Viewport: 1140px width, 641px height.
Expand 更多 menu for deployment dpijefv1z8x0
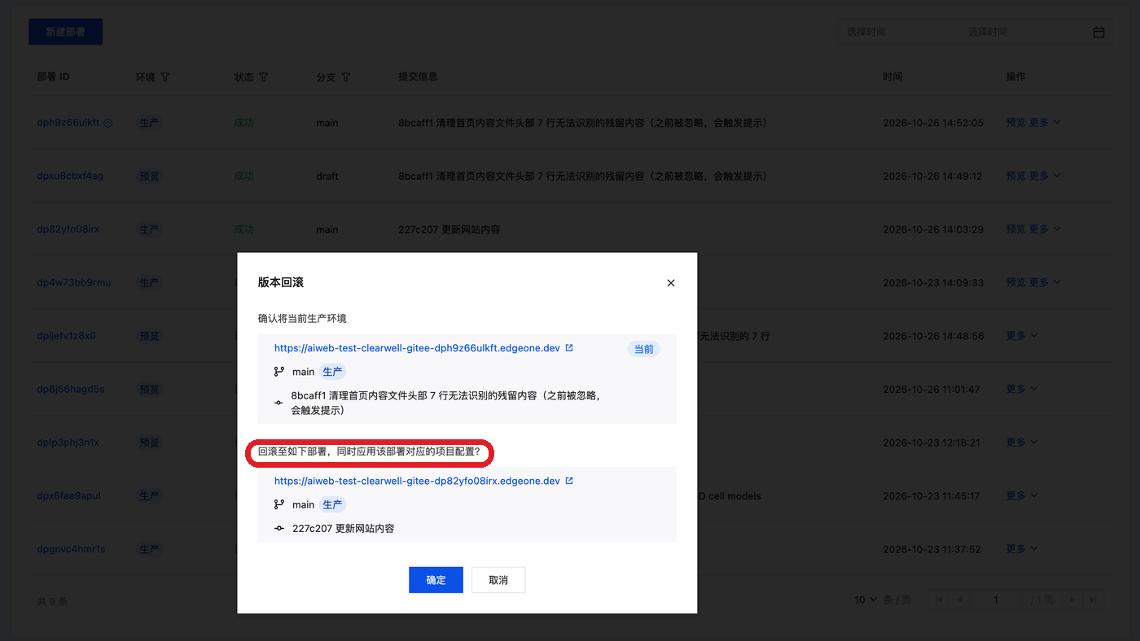pos(1022,336)
